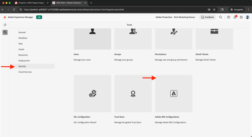Viewport: 252px width, 137px height.
Task: Open the user profile avatar
Action: 248,17
